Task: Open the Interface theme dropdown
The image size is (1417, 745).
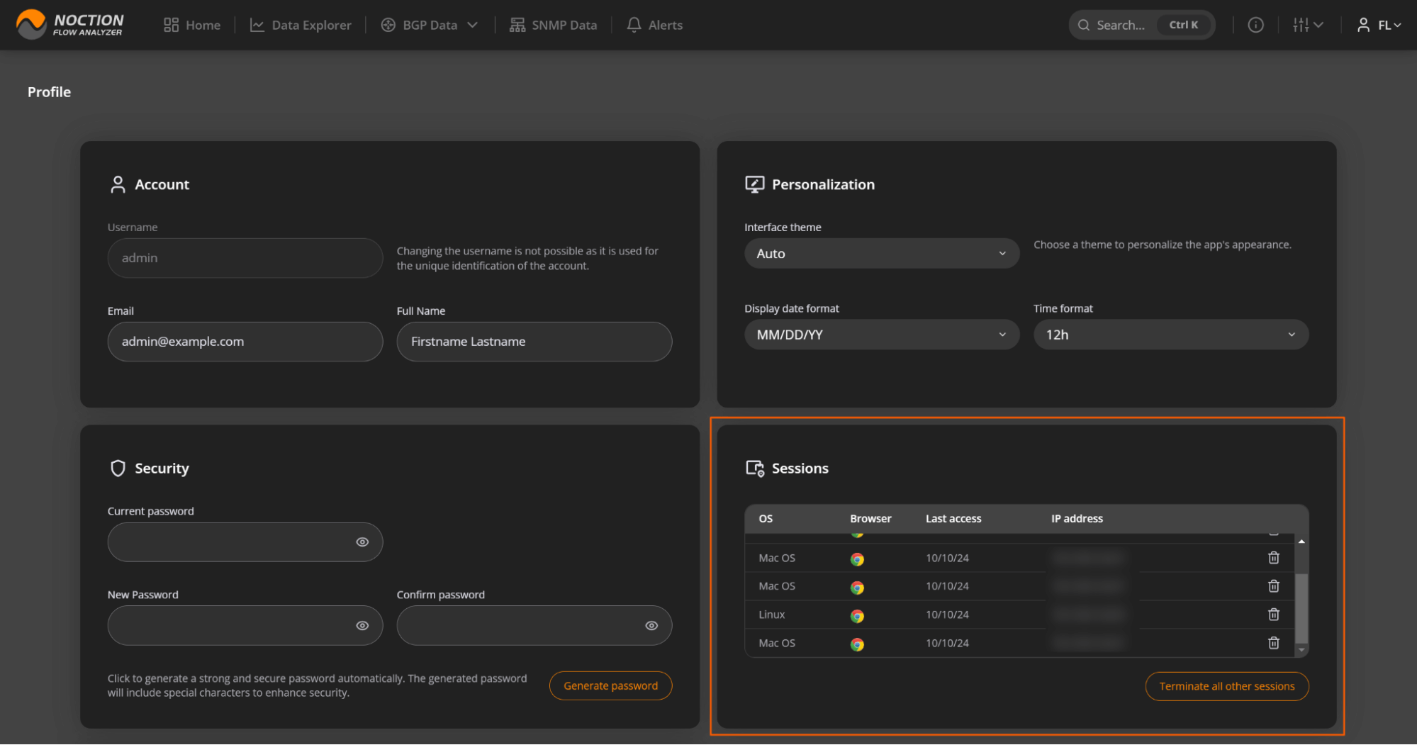Action: point(881,253)
